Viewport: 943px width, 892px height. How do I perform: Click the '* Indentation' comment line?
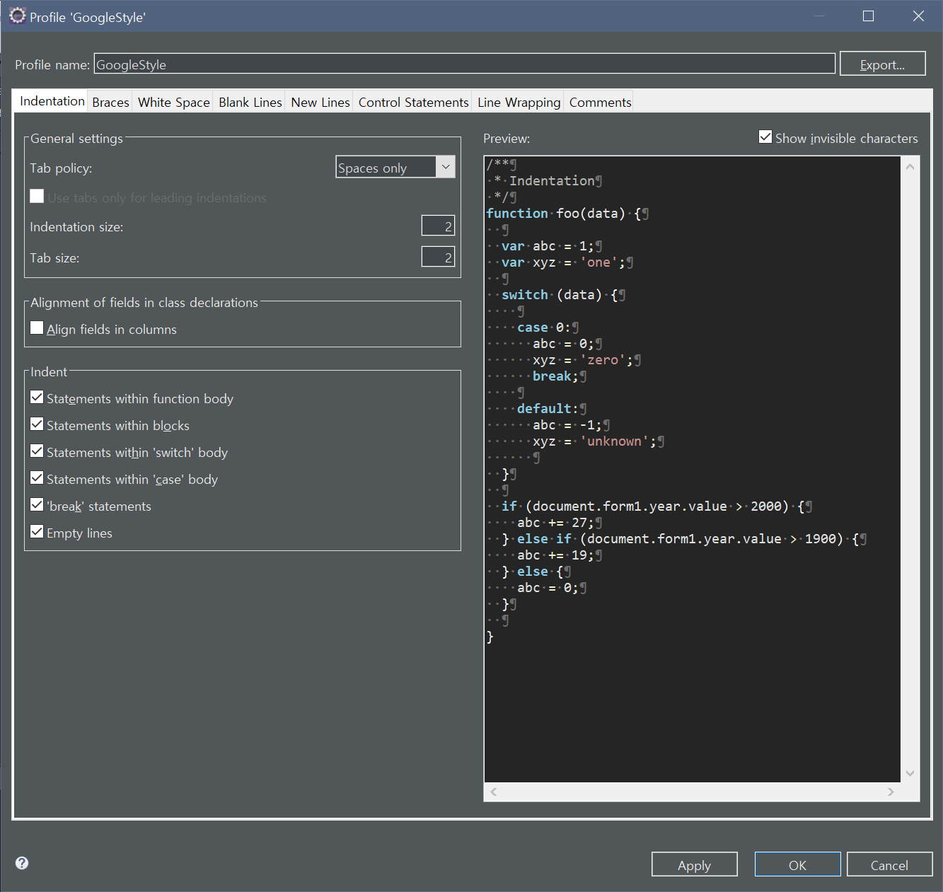(x=548, y=180)
